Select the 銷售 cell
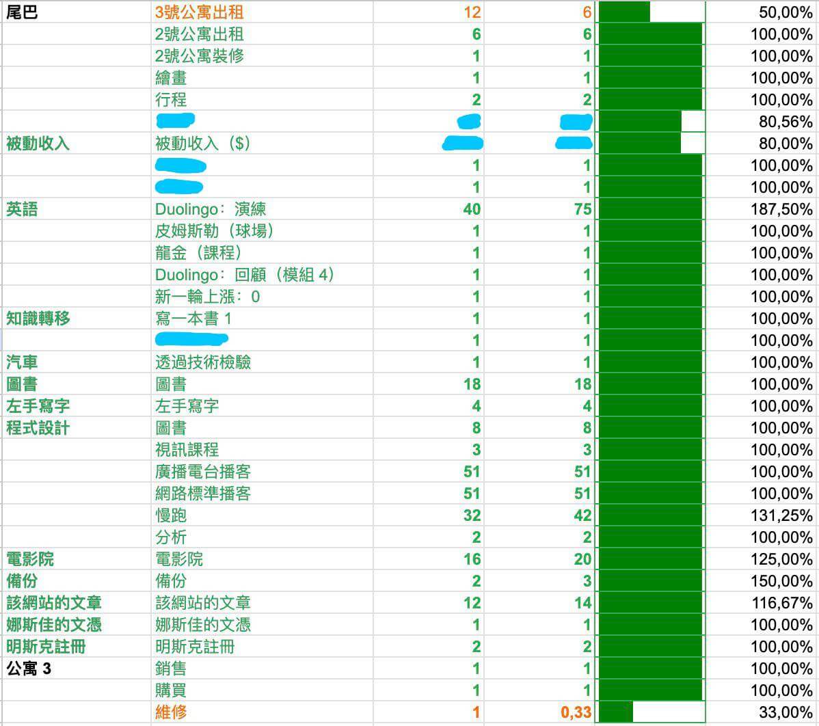Image resolution: width=819 pixels, height=726 pixels. pos(263,669)
